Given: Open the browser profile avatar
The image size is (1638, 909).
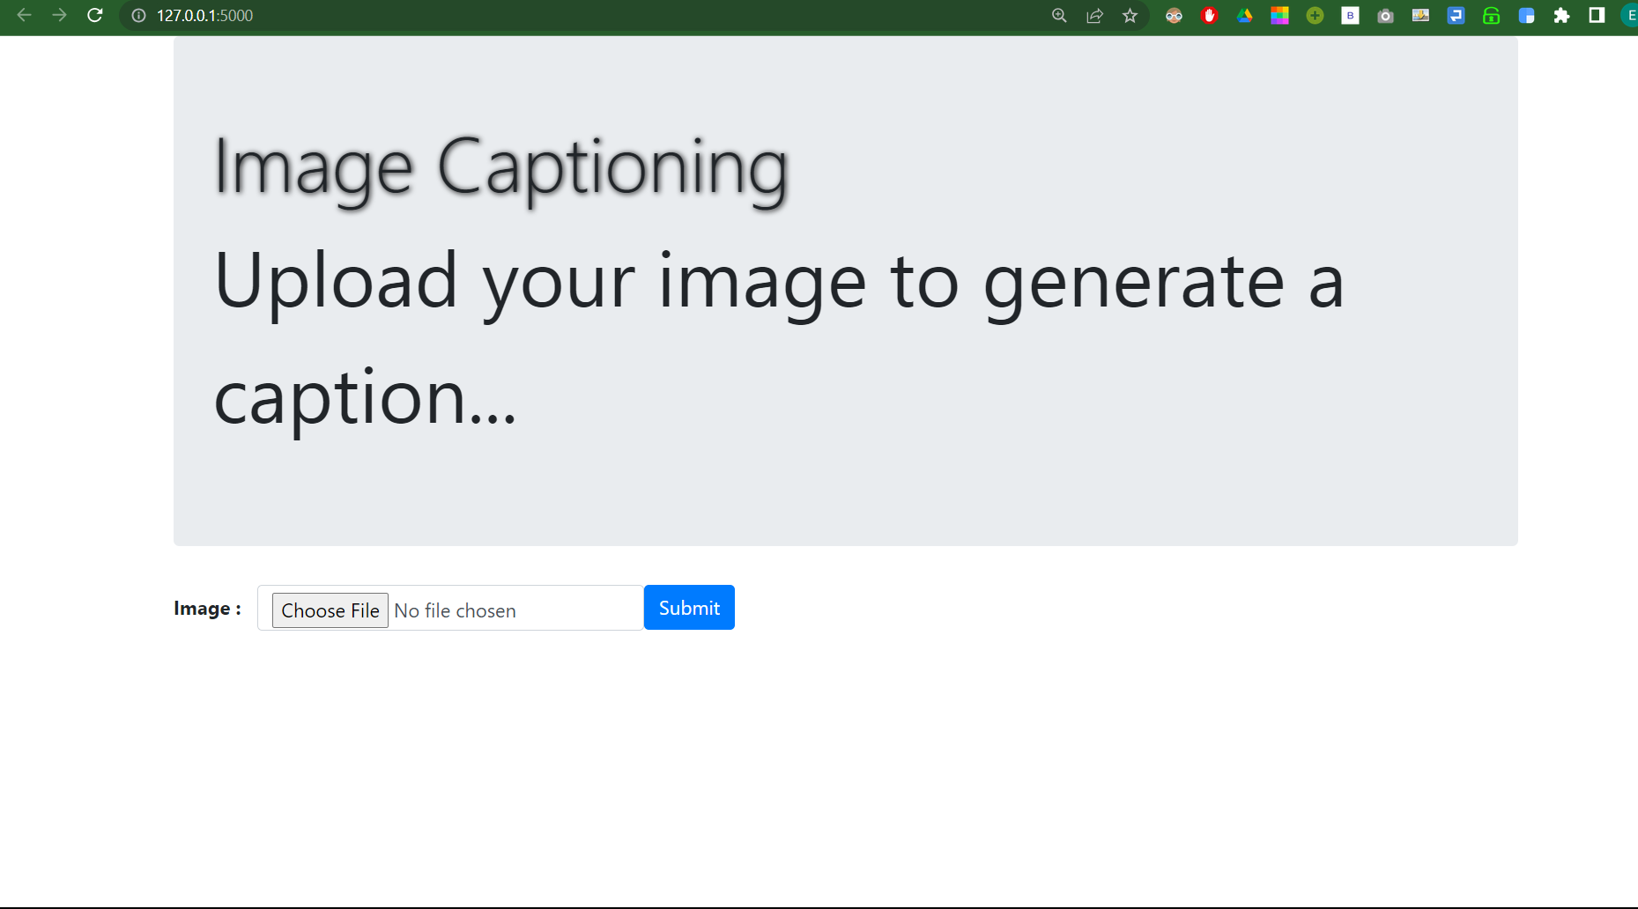Looking at the screenshot, I should tap(1629, 15).
